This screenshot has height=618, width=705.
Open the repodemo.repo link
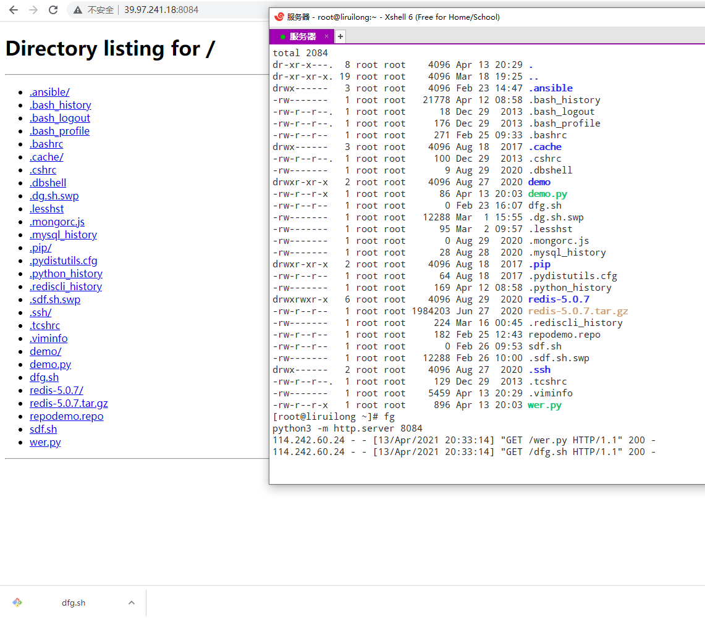67,416
